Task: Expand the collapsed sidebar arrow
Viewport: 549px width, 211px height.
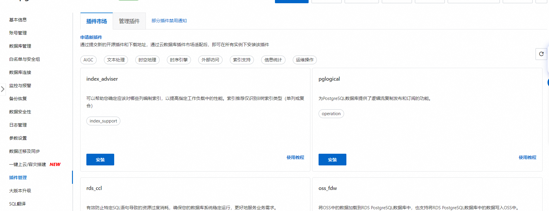Action: point(3,89)
